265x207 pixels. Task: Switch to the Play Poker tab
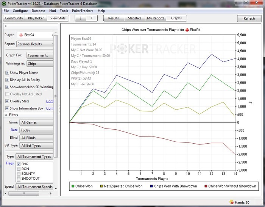(36, 18)
